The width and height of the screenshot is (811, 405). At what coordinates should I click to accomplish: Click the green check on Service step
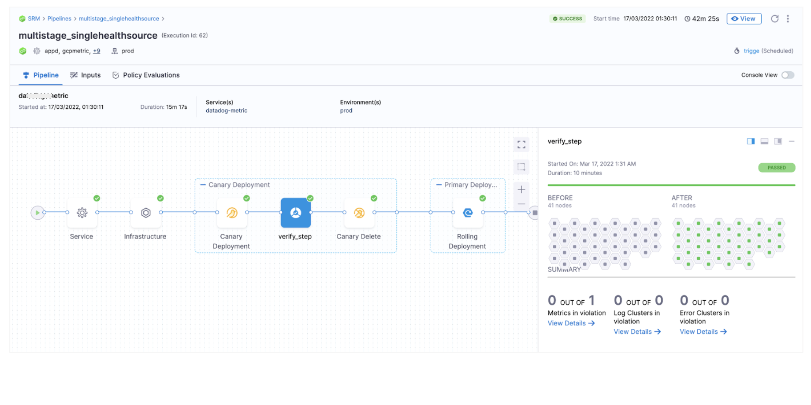coord(97,198)
